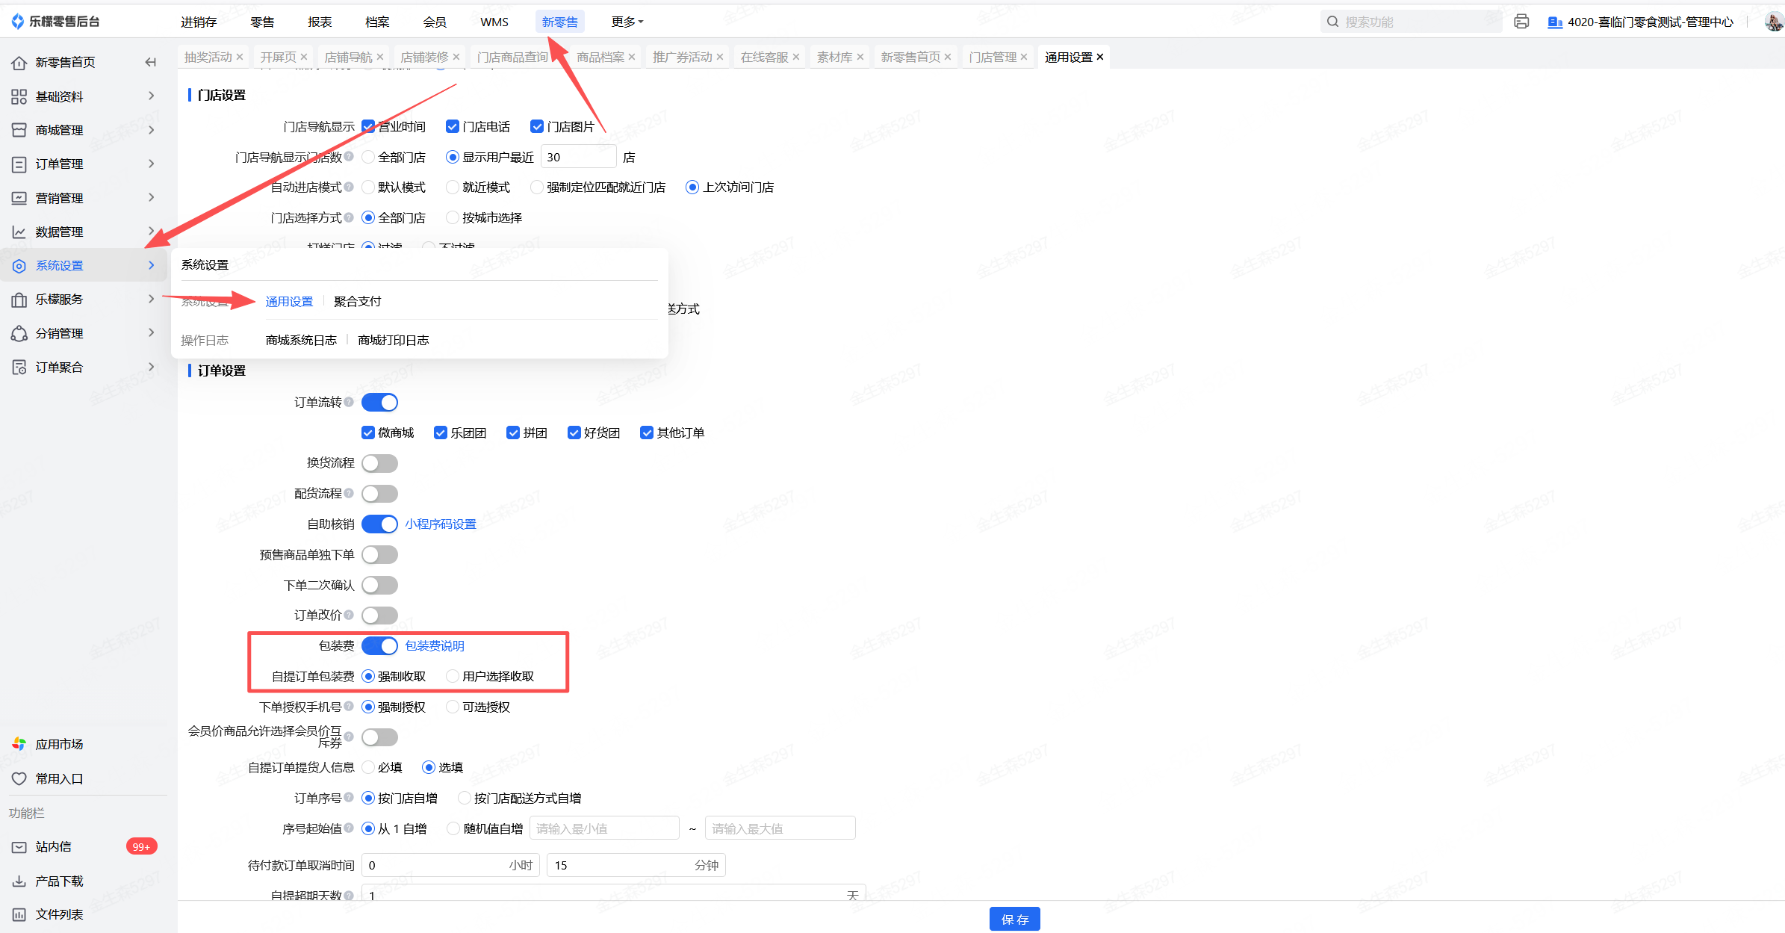The image size is (1785, 933).
Task: Click the 常用入口 heart icon
Action: (x=19, y=778)
